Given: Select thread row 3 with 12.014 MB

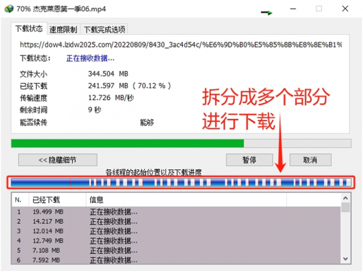Looking at the screenshot, I should pyautogui.click(x=176, y=231).
